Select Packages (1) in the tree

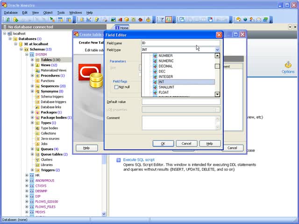tap(51, 112)
